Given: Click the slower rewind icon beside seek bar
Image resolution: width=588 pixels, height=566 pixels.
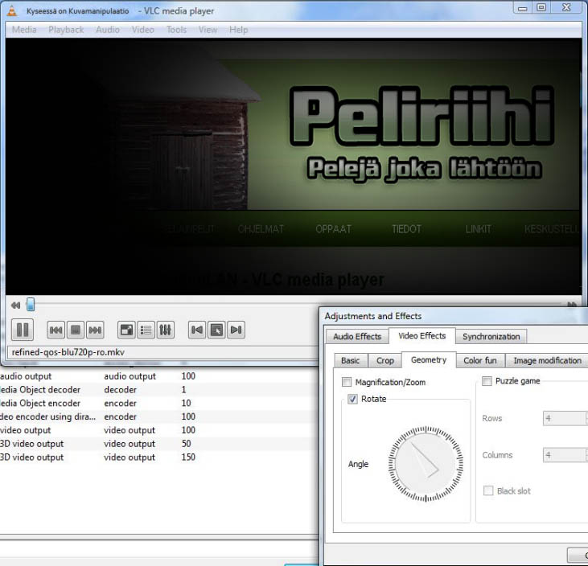Looking at the screenshot, I should (x=15, y=306).
